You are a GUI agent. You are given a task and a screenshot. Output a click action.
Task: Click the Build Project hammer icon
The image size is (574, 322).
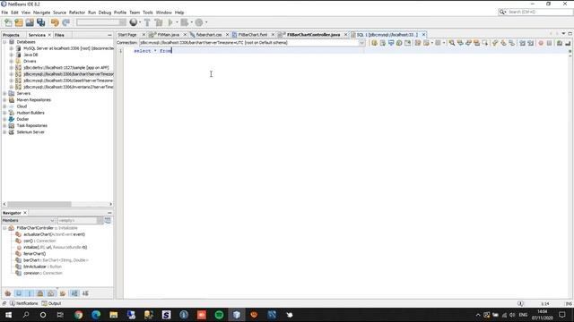(x=147, y=22)
